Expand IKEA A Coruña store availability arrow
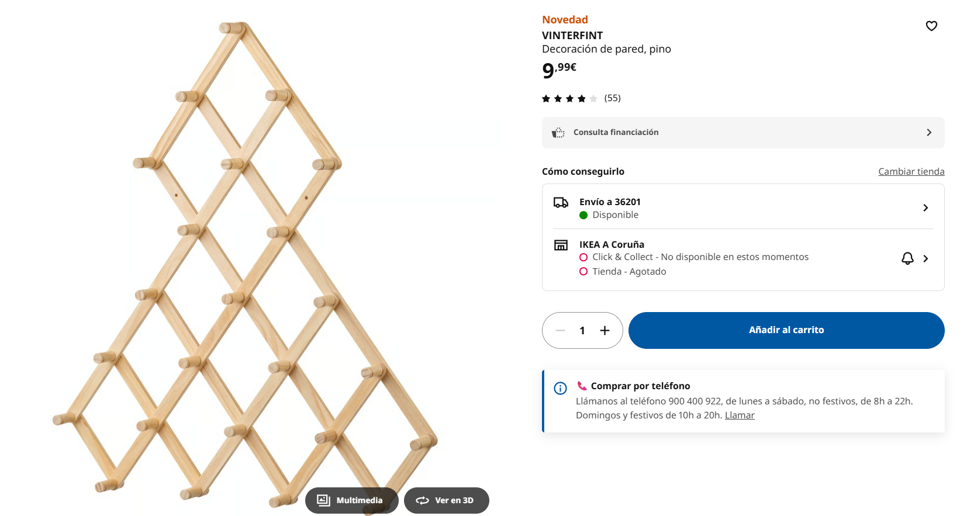 tap(925, 258)
